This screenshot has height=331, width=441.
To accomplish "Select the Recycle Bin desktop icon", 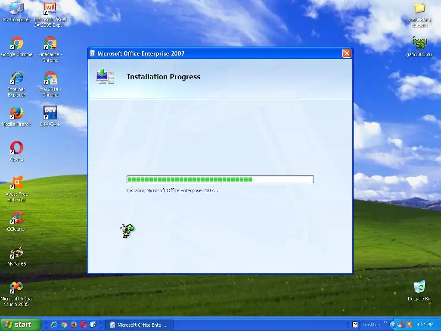I will point(419,291).
